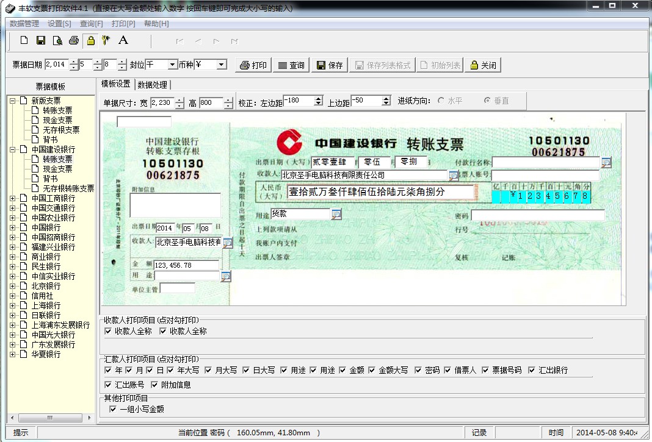Click lookup icon beside main 收款人 field
Image resolution: width=652 pixels, height=442 pixels.
point(453,176)
